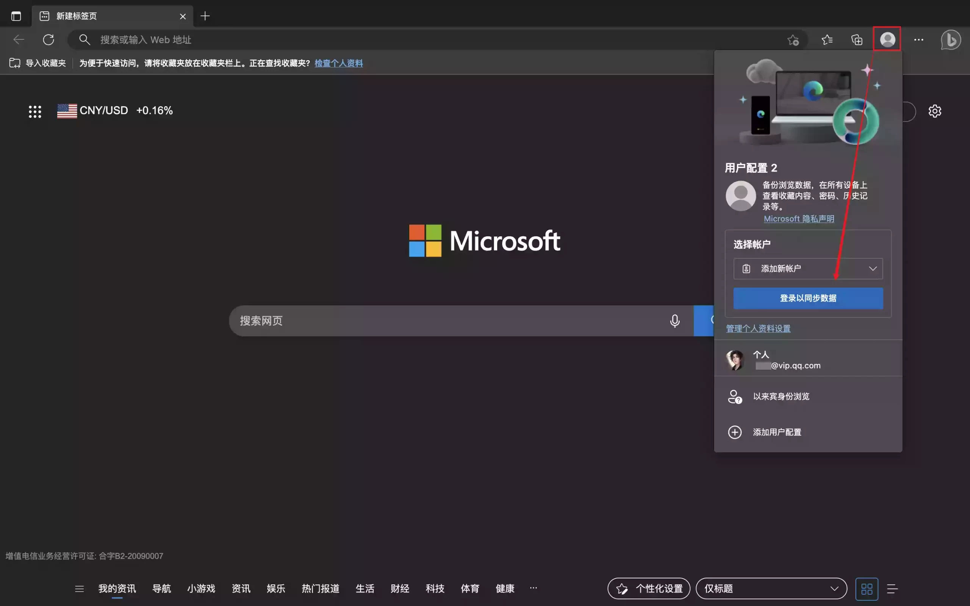
Task: Open the Bing chat sidebar icon
Action: (x=951, y=40)
